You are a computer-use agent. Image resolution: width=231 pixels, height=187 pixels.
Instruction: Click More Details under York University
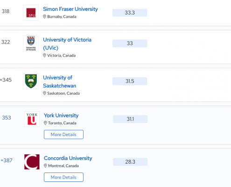tap(63, 135)
